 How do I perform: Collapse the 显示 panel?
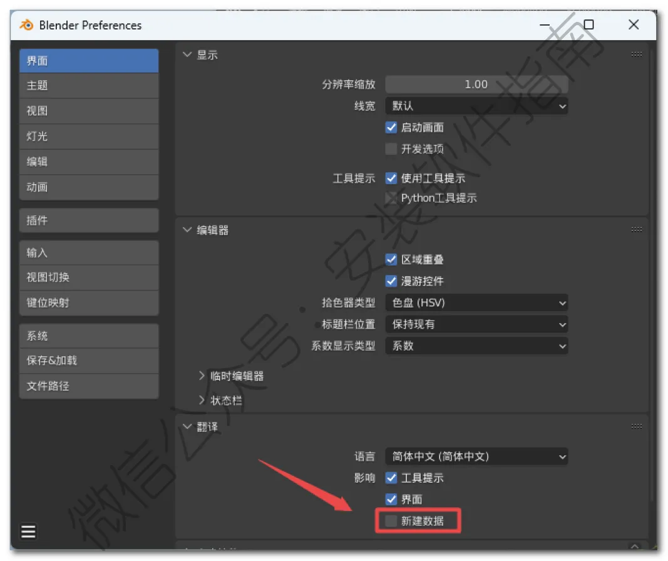tap(187, 54)
